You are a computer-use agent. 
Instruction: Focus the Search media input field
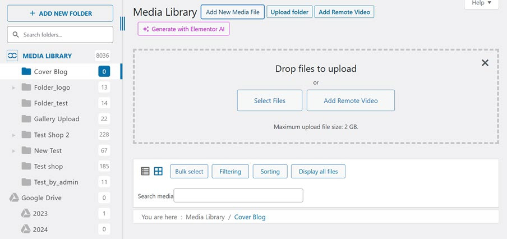pos(238,195)
